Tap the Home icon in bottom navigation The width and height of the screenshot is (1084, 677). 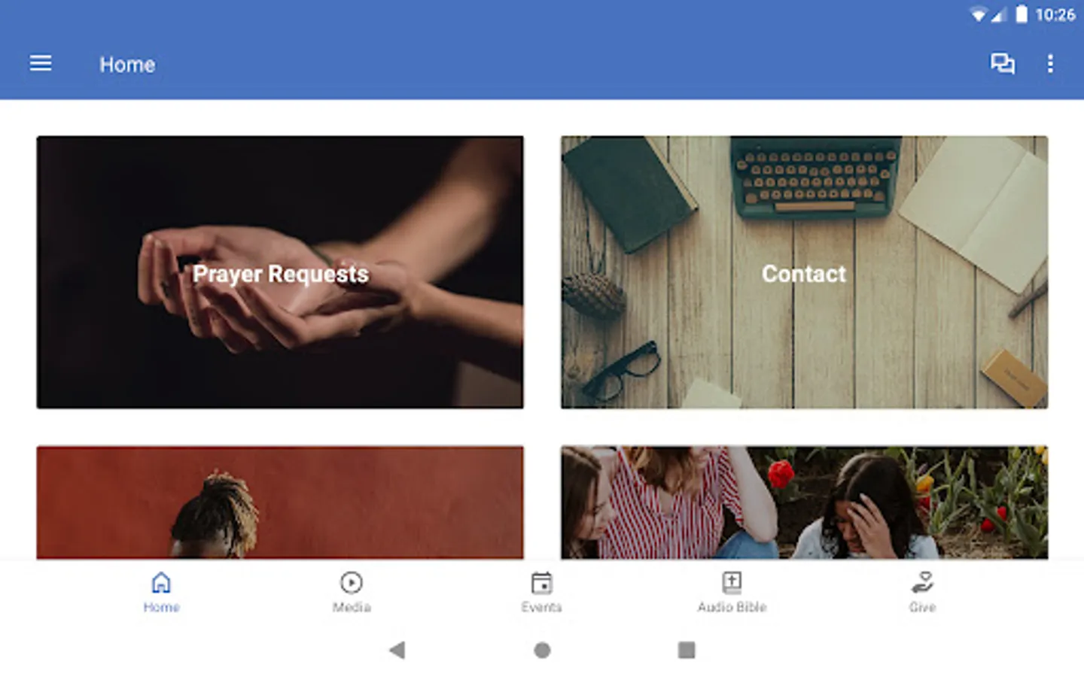click(161, 582)
